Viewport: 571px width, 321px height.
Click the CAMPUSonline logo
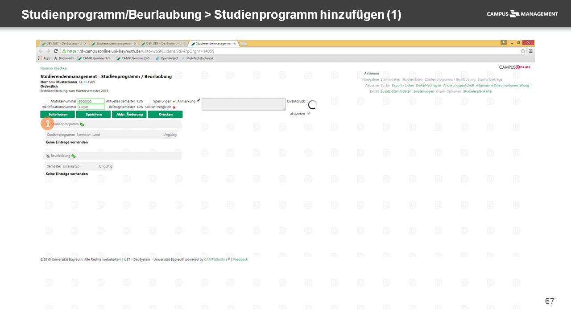click(514, 67)
